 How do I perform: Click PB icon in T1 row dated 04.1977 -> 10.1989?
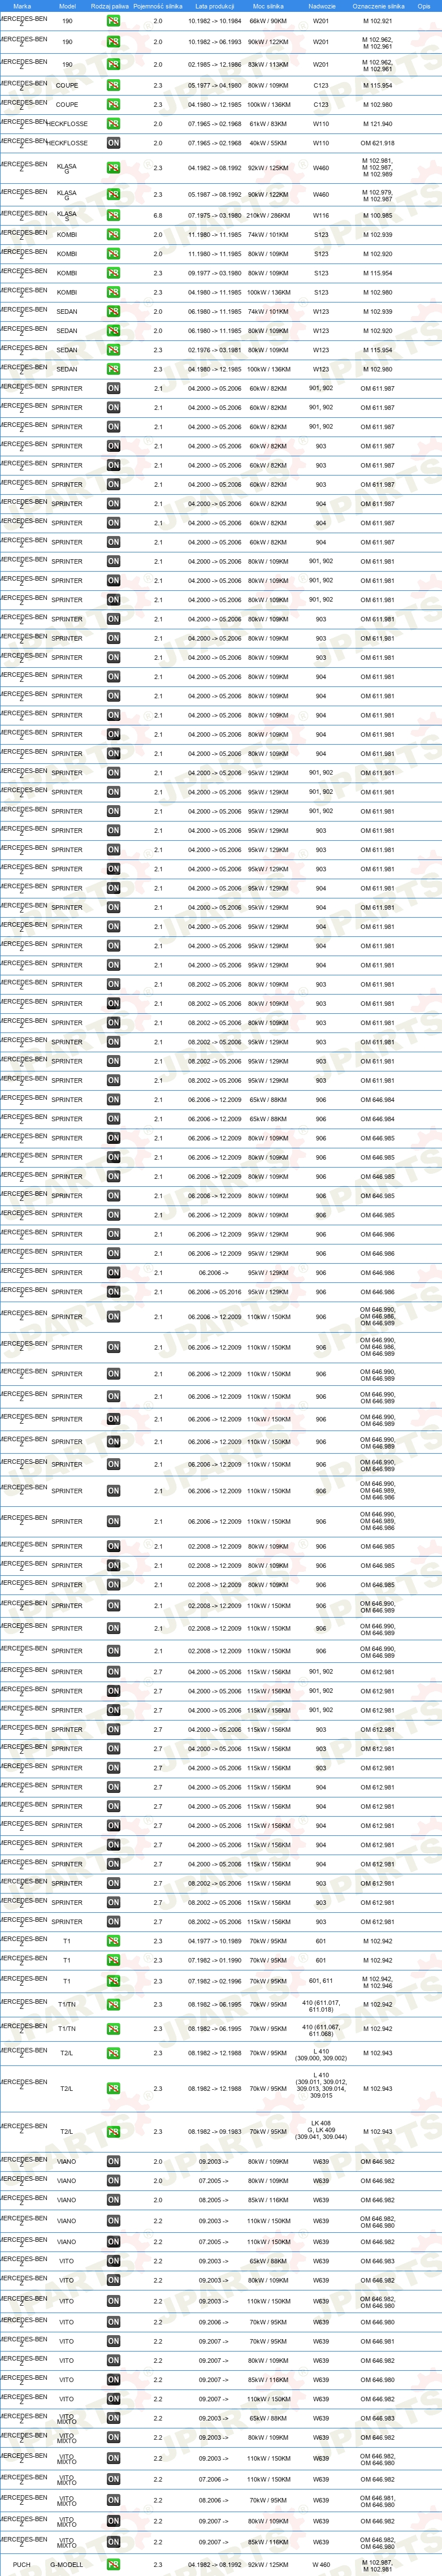coord(113,1941)
